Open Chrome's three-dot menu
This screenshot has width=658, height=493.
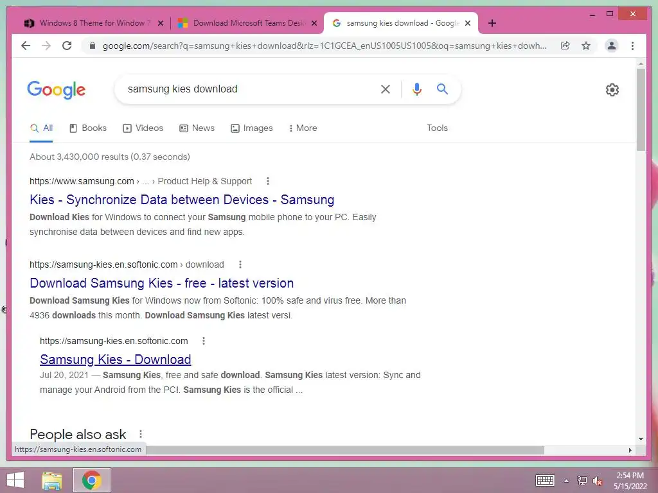click(632, 46)
